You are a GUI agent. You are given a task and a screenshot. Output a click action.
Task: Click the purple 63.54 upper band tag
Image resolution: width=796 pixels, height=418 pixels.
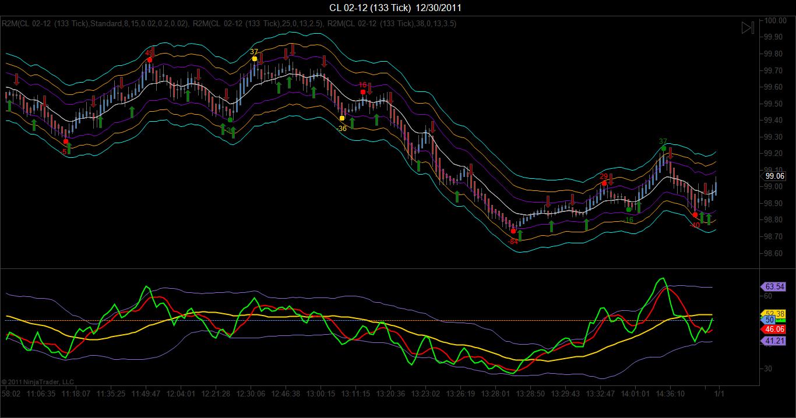(x=774, y=286)
